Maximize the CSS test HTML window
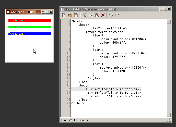176x127 pixels. 47,12
